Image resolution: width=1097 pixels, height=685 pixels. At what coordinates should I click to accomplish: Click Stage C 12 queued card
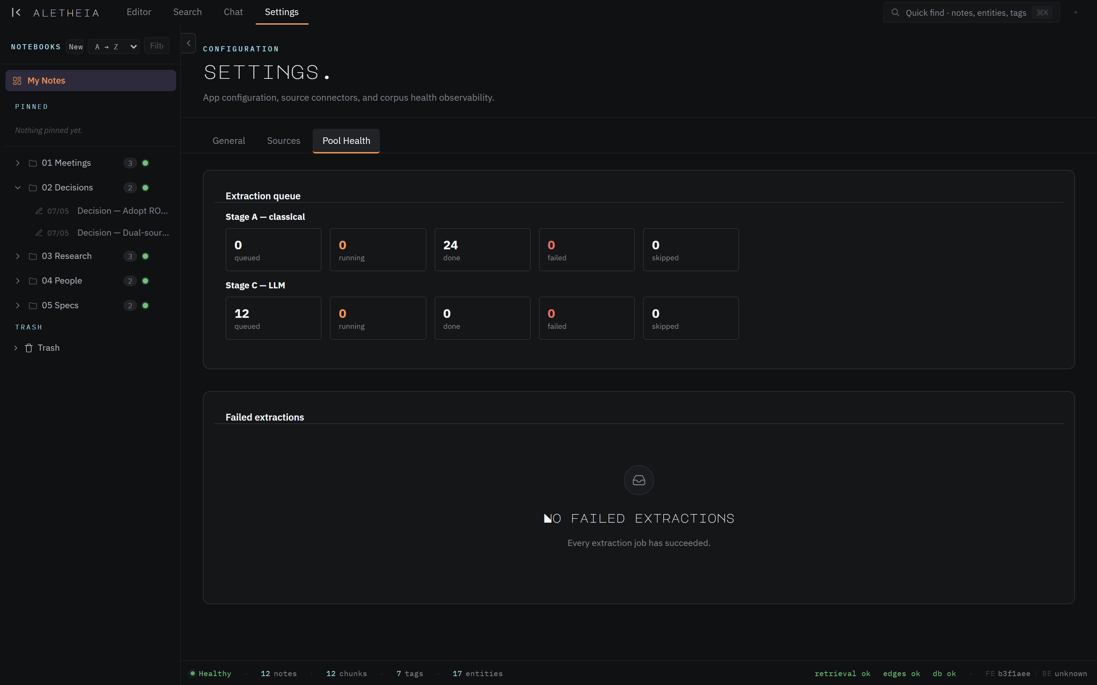(273, 318)
